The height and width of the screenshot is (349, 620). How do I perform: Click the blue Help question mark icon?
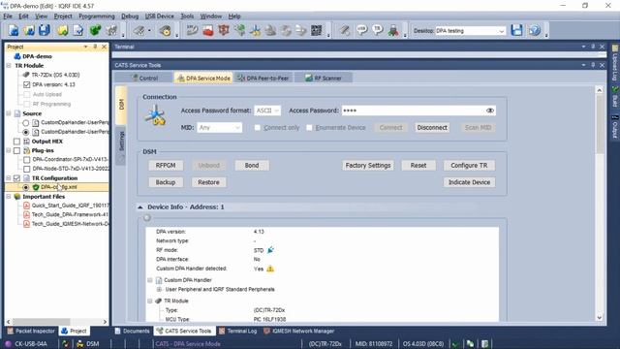(535, 30)
